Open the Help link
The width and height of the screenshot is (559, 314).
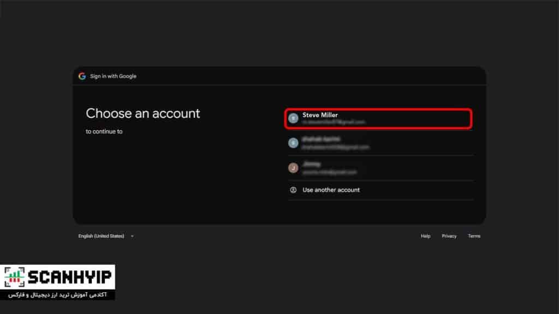pyautogui.click(x=425, y=236)
